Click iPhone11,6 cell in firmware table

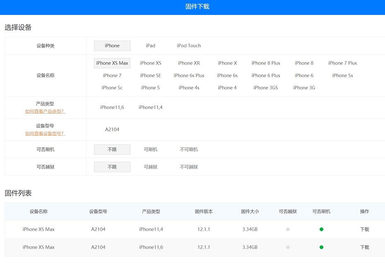tap(151, 247)
